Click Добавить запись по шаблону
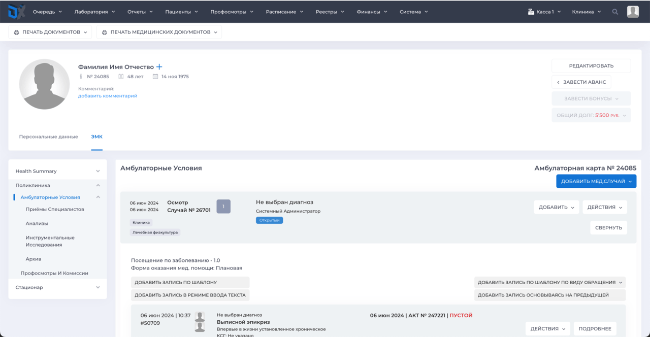The width and height of the screenshot is (650, 337). tap(190, 282)
